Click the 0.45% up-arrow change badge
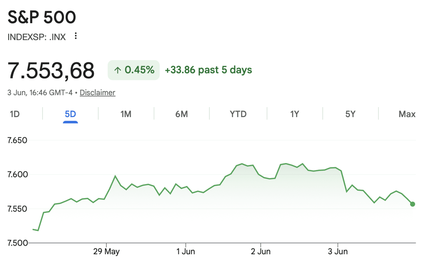 134,70
